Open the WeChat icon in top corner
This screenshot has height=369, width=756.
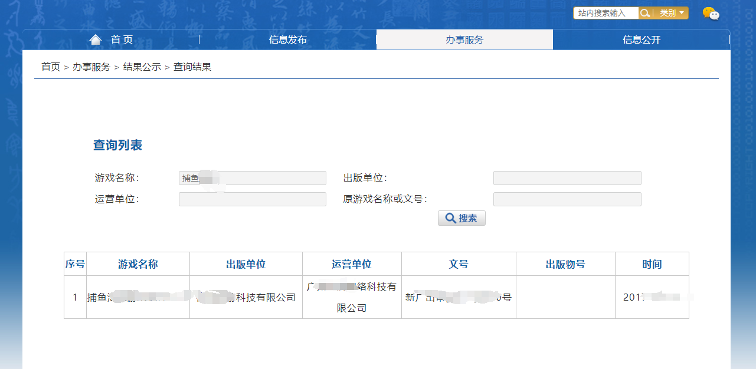[x=711, y=14]
